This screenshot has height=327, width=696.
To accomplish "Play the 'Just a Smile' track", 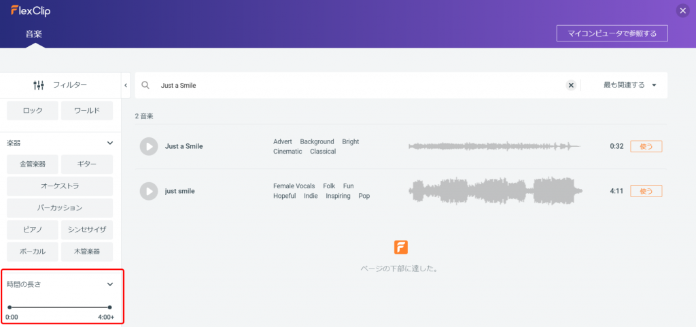I will click(x=148, y=146).
